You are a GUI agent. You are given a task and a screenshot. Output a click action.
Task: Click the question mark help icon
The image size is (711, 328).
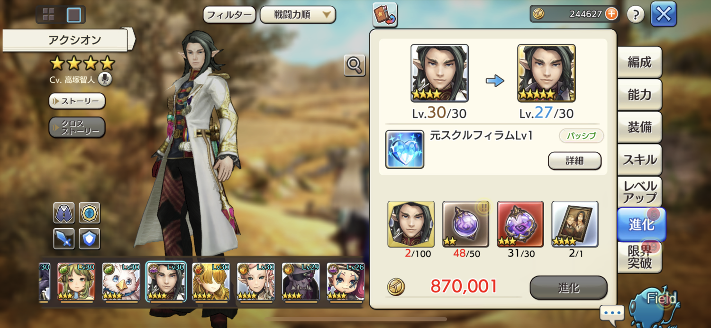click(x=635, y=15)
